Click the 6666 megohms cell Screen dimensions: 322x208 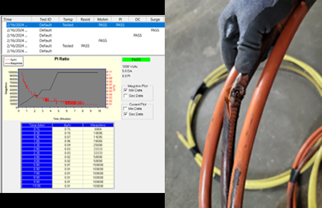98,129
